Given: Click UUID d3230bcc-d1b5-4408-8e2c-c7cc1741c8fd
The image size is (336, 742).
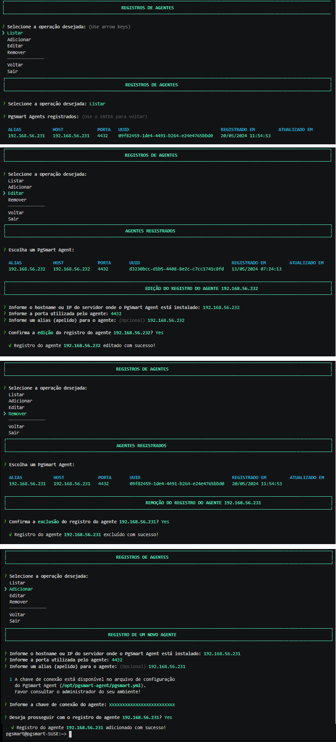Looking at the screenshot, I should pyautogui.click(x=176, y=269).
